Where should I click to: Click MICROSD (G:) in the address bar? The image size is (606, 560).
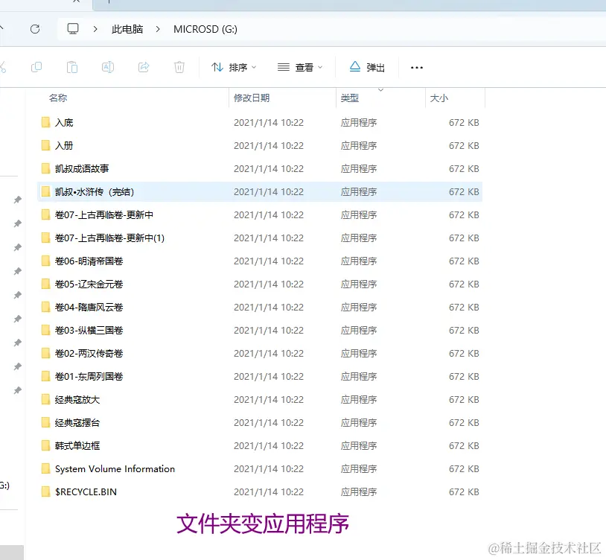point(205,29)
